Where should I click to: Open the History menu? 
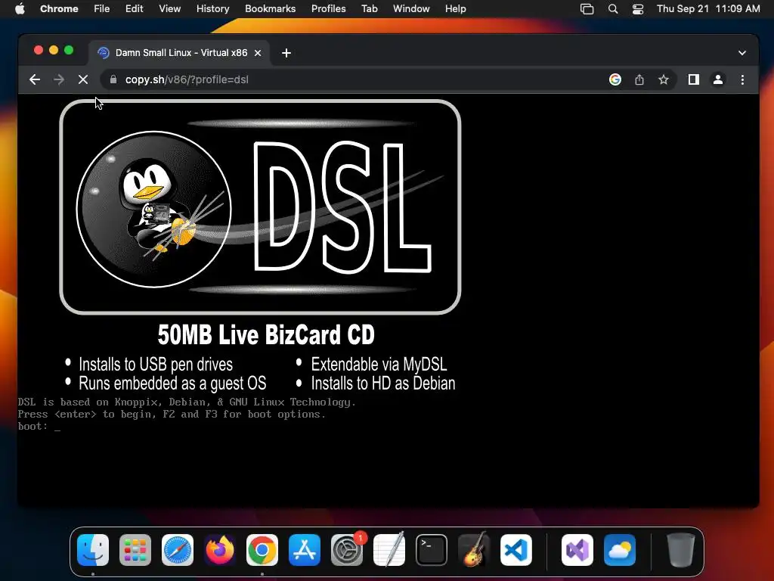point(212,8)
